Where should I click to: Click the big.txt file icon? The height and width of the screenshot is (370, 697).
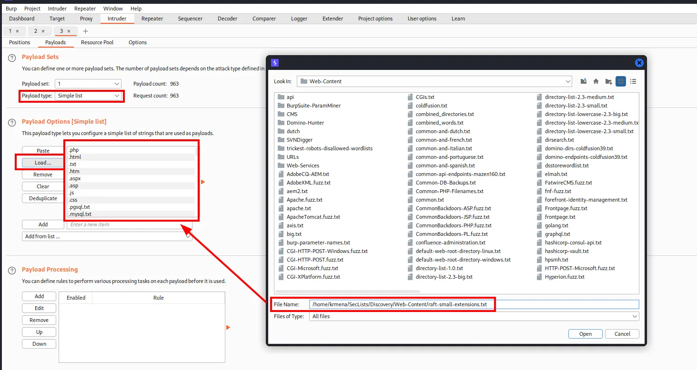click(x=281, y=234)
